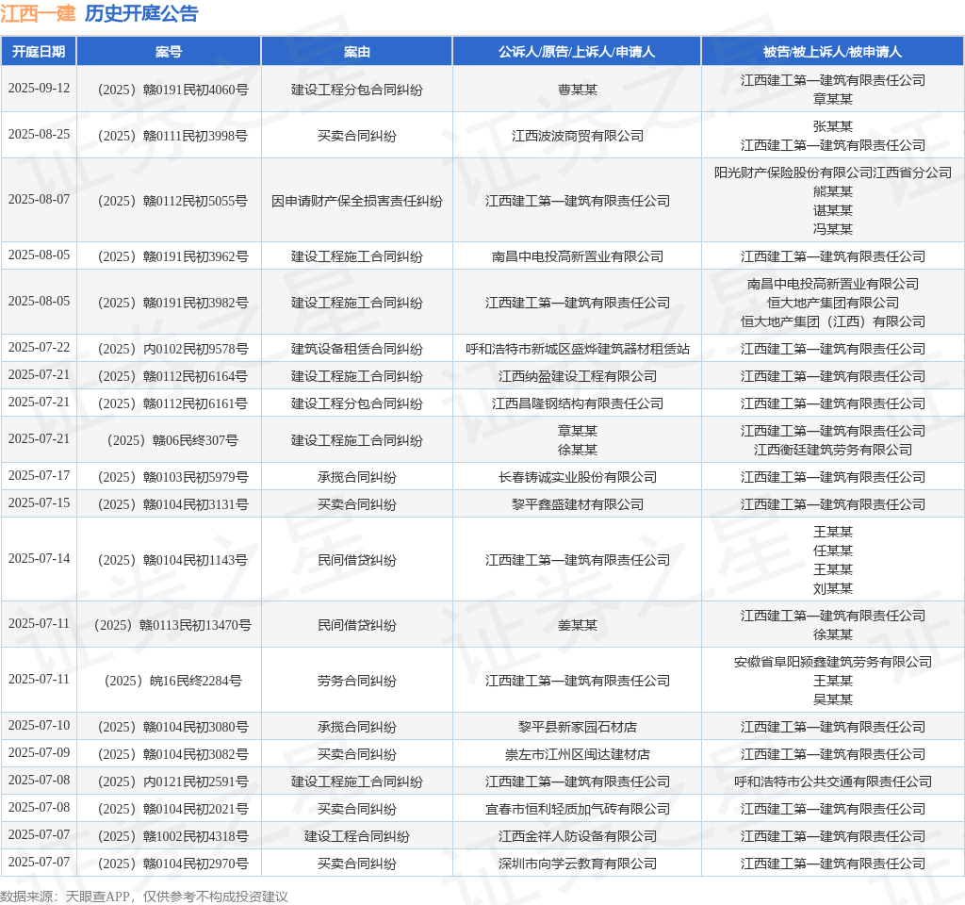This screenshot has height=905, width=965.
Task: Click the case cause 因申请财产保全损害责任纠纷
Action: [x=357, y=202]
